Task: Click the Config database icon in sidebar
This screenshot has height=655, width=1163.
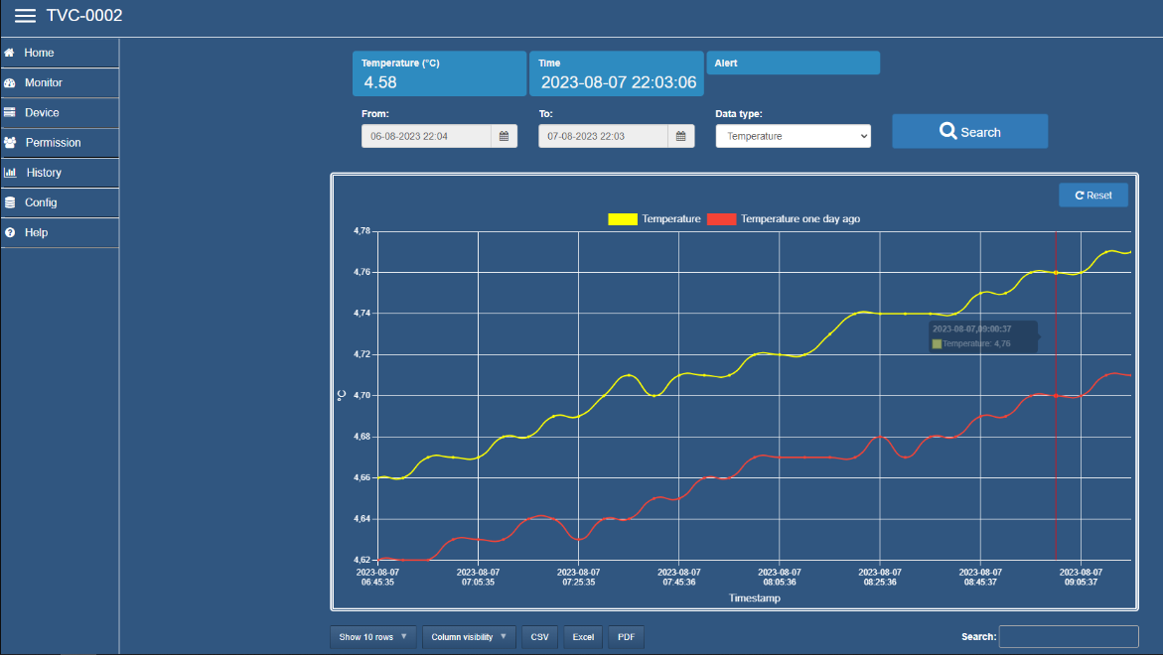Action: (10, 202)
